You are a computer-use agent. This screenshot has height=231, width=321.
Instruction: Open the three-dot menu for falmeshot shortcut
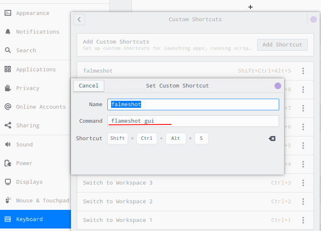coord(303,71)
